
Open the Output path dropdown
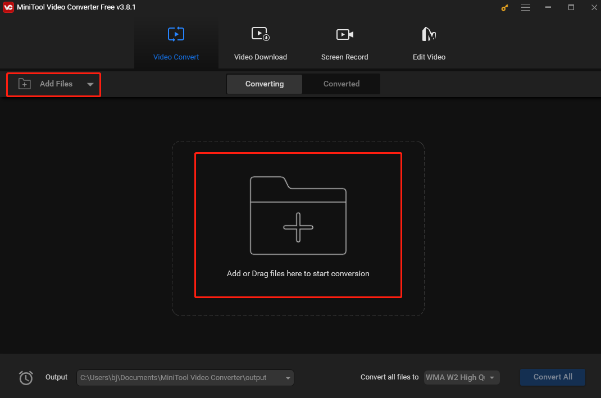coord(185,378)
